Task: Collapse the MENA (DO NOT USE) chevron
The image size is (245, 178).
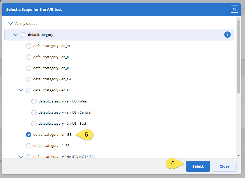Action: [x=21, y=157]
